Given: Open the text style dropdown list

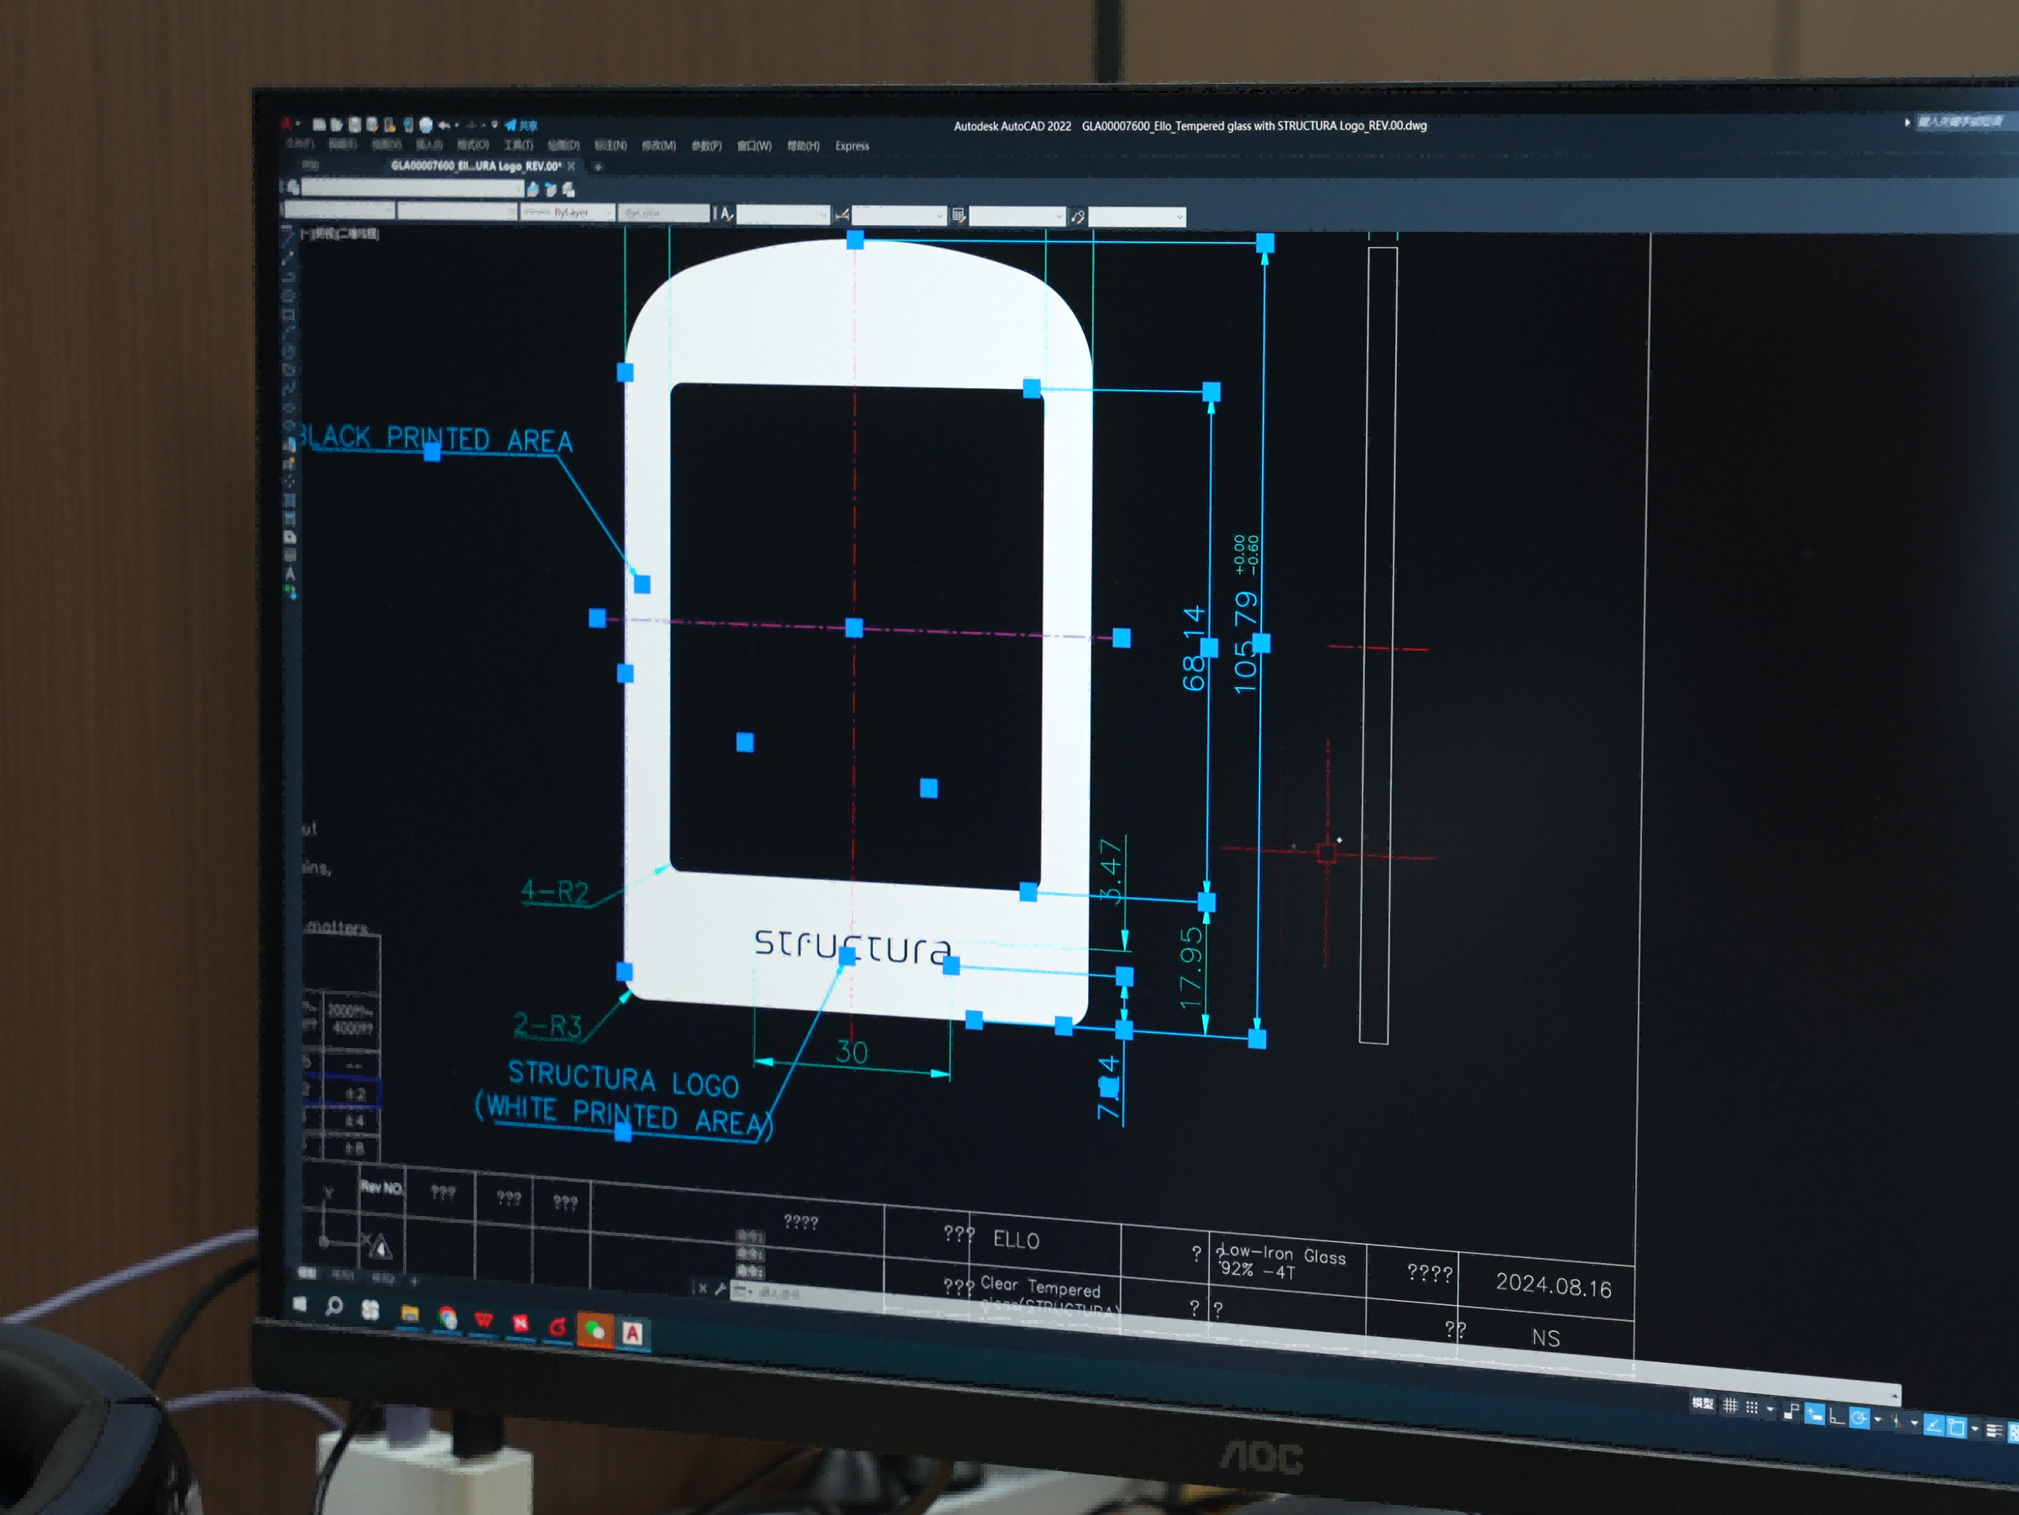Looking at the screenshot, I should (x=783, y=215).
